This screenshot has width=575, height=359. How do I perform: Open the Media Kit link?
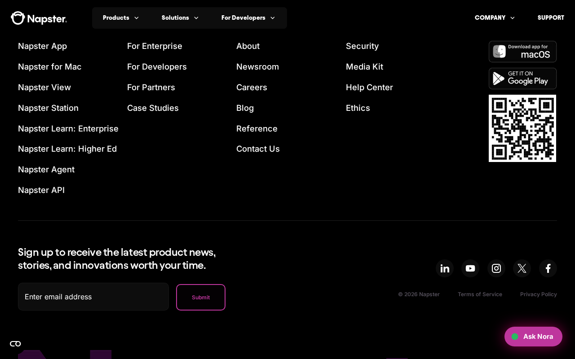[x=364, y=67]
